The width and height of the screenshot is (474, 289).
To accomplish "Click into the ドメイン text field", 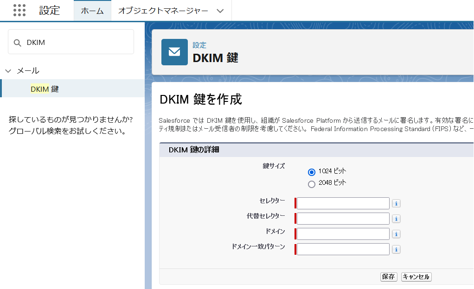I will pyautogui.click(x=343, y=234).
